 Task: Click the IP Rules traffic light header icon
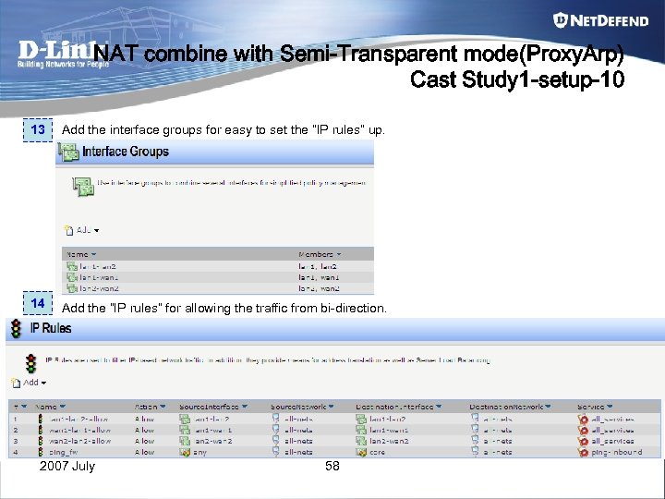16,328
